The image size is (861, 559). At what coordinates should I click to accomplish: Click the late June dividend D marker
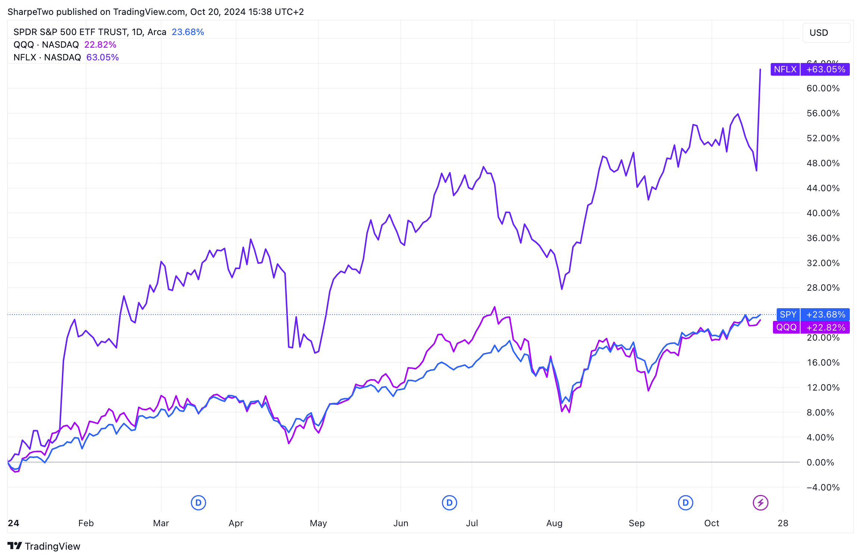(x=450, y=503)
